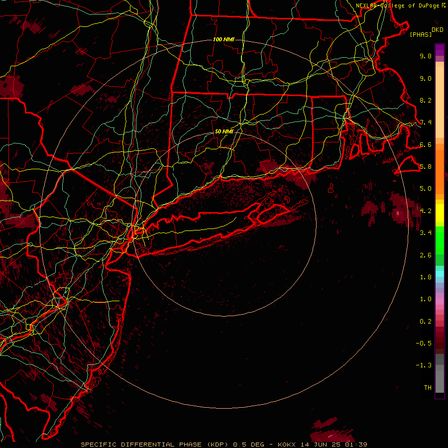Click the 2.6 value on the color scale
The width and height of the screenshot is (448, 448).
(426, 255)
